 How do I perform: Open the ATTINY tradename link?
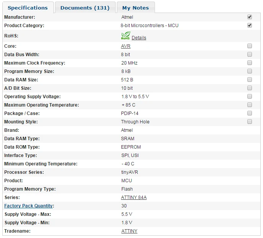tap(129, 231)
